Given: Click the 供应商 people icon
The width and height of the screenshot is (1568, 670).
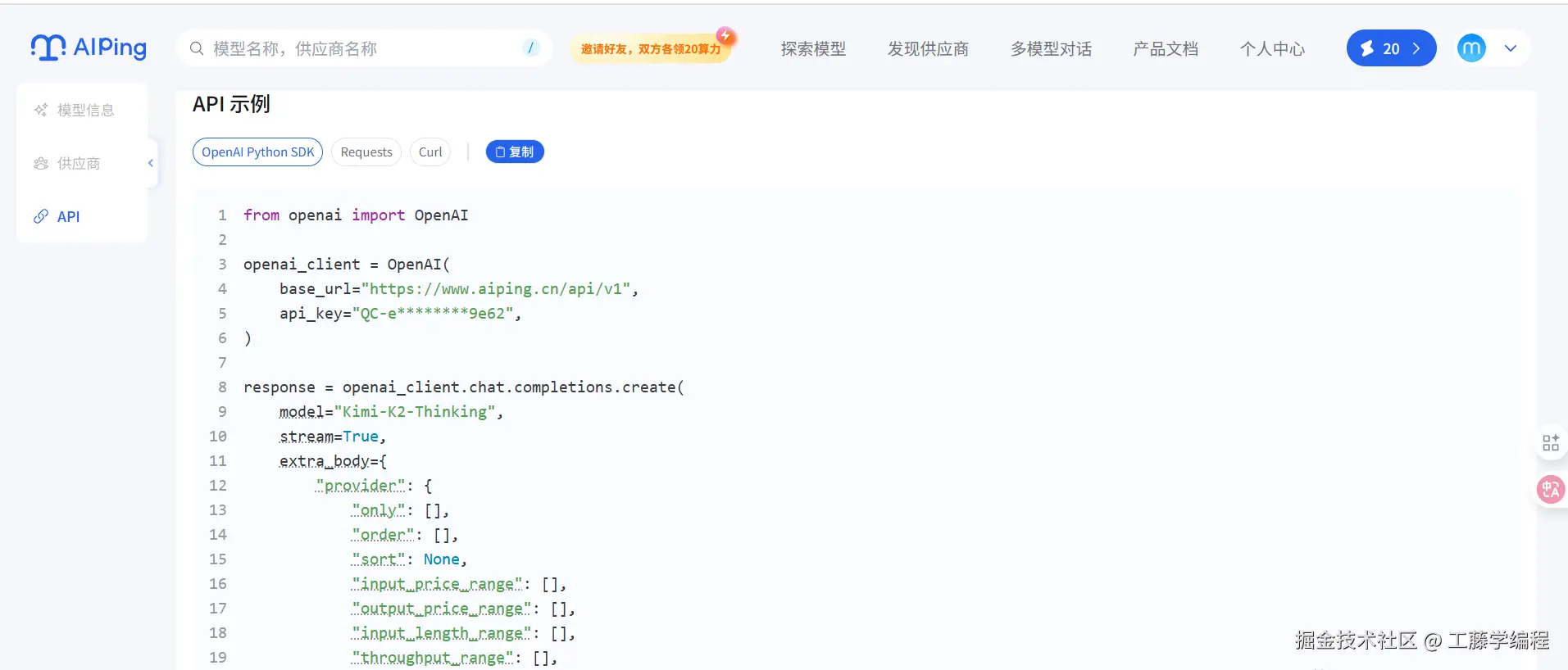Looking at the screenshot, I should pyautogui.click(x=41, y=163).
